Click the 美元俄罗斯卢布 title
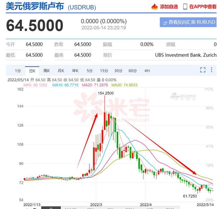Viewport: 217px width, 209px height. click(x=35, y=6)
